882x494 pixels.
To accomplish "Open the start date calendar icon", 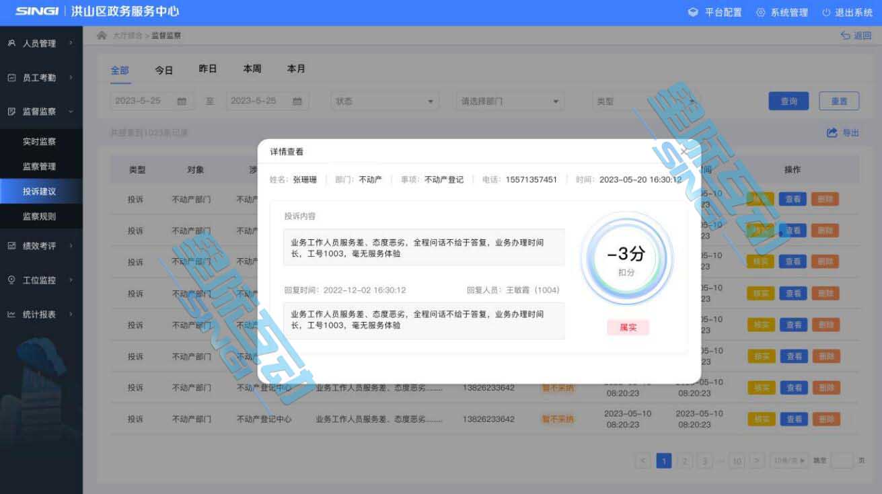I will (182, 101).
